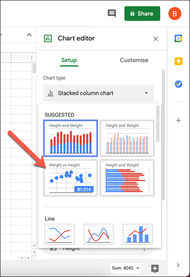Viewport: 190px width, 277px height.
Task: Collapse the toolbar with the up caret
Action: tap(29, 35)
